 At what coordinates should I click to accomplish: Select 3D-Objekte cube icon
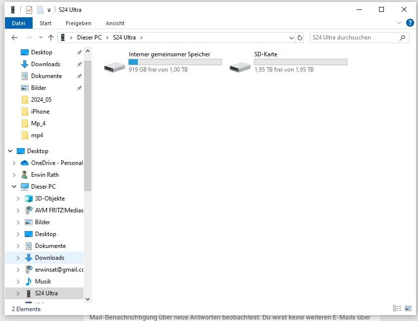point(29,199)
